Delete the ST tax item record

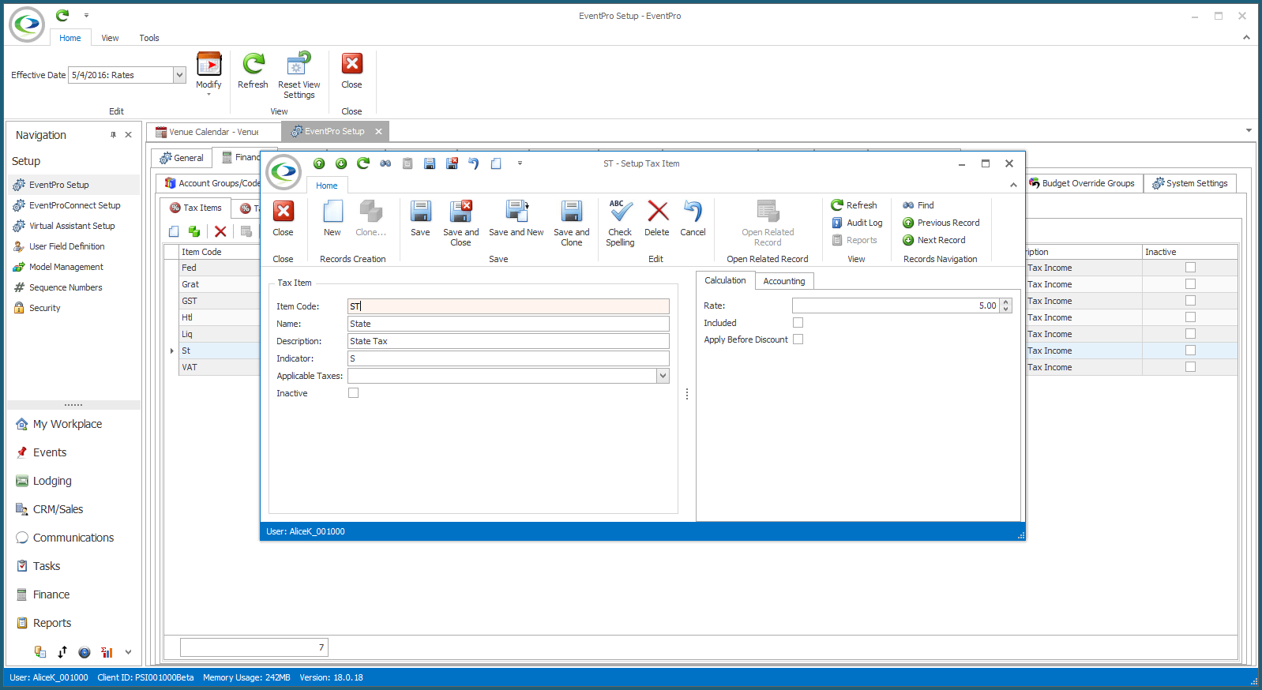(656, 218)
